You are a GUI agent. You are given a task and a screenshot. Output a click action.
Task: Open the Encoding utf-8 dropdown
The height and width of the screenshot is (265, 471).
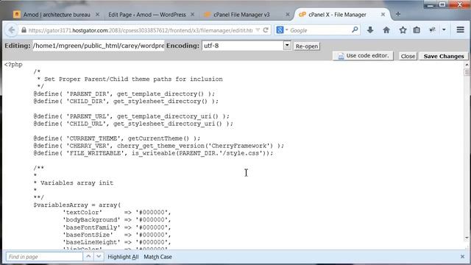click(x=247, y=46)
